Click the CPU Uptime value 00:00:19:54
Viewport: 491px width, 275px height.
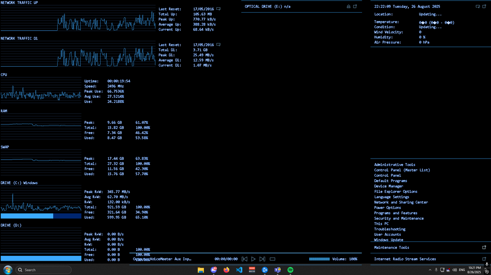click(119, 81)
